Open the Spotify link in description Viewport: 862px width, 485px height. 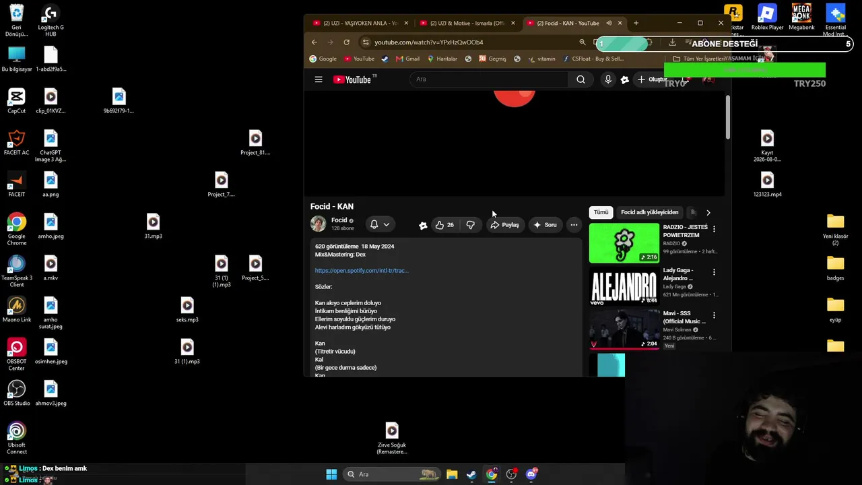coord(362,271)
